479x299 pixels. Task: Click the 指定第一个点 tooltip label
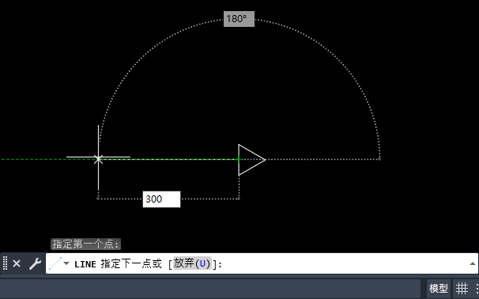pyautogui.click(x=86, y=244)
